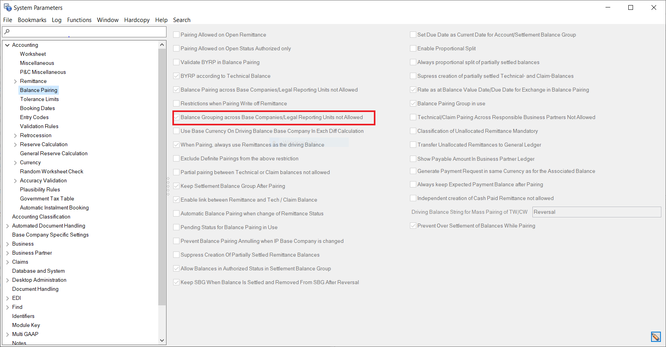Select Tolerance Limits in the tree

39,99
